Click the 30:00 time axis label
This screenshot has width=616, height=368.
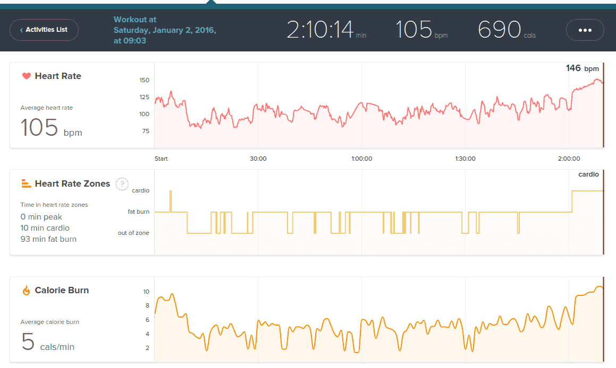[258, 159]
